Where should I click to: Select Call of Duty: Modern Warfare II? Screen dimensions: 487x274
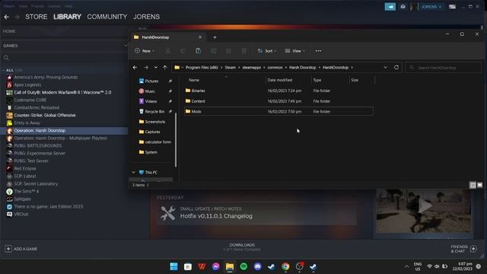pos(62,92)
